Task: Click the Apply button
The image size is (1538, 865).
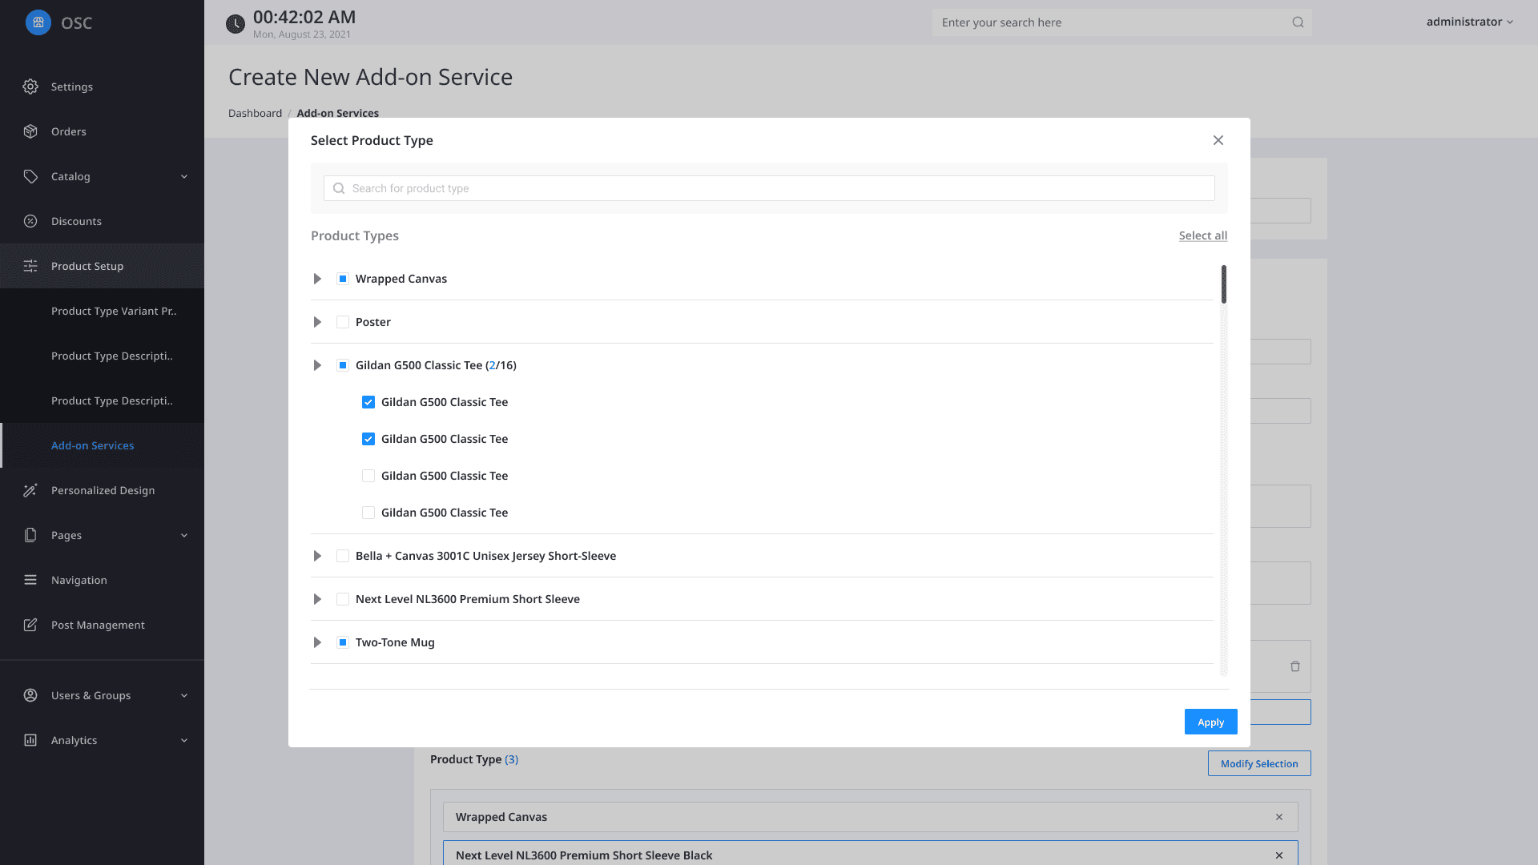Action: coord(1210,722)
